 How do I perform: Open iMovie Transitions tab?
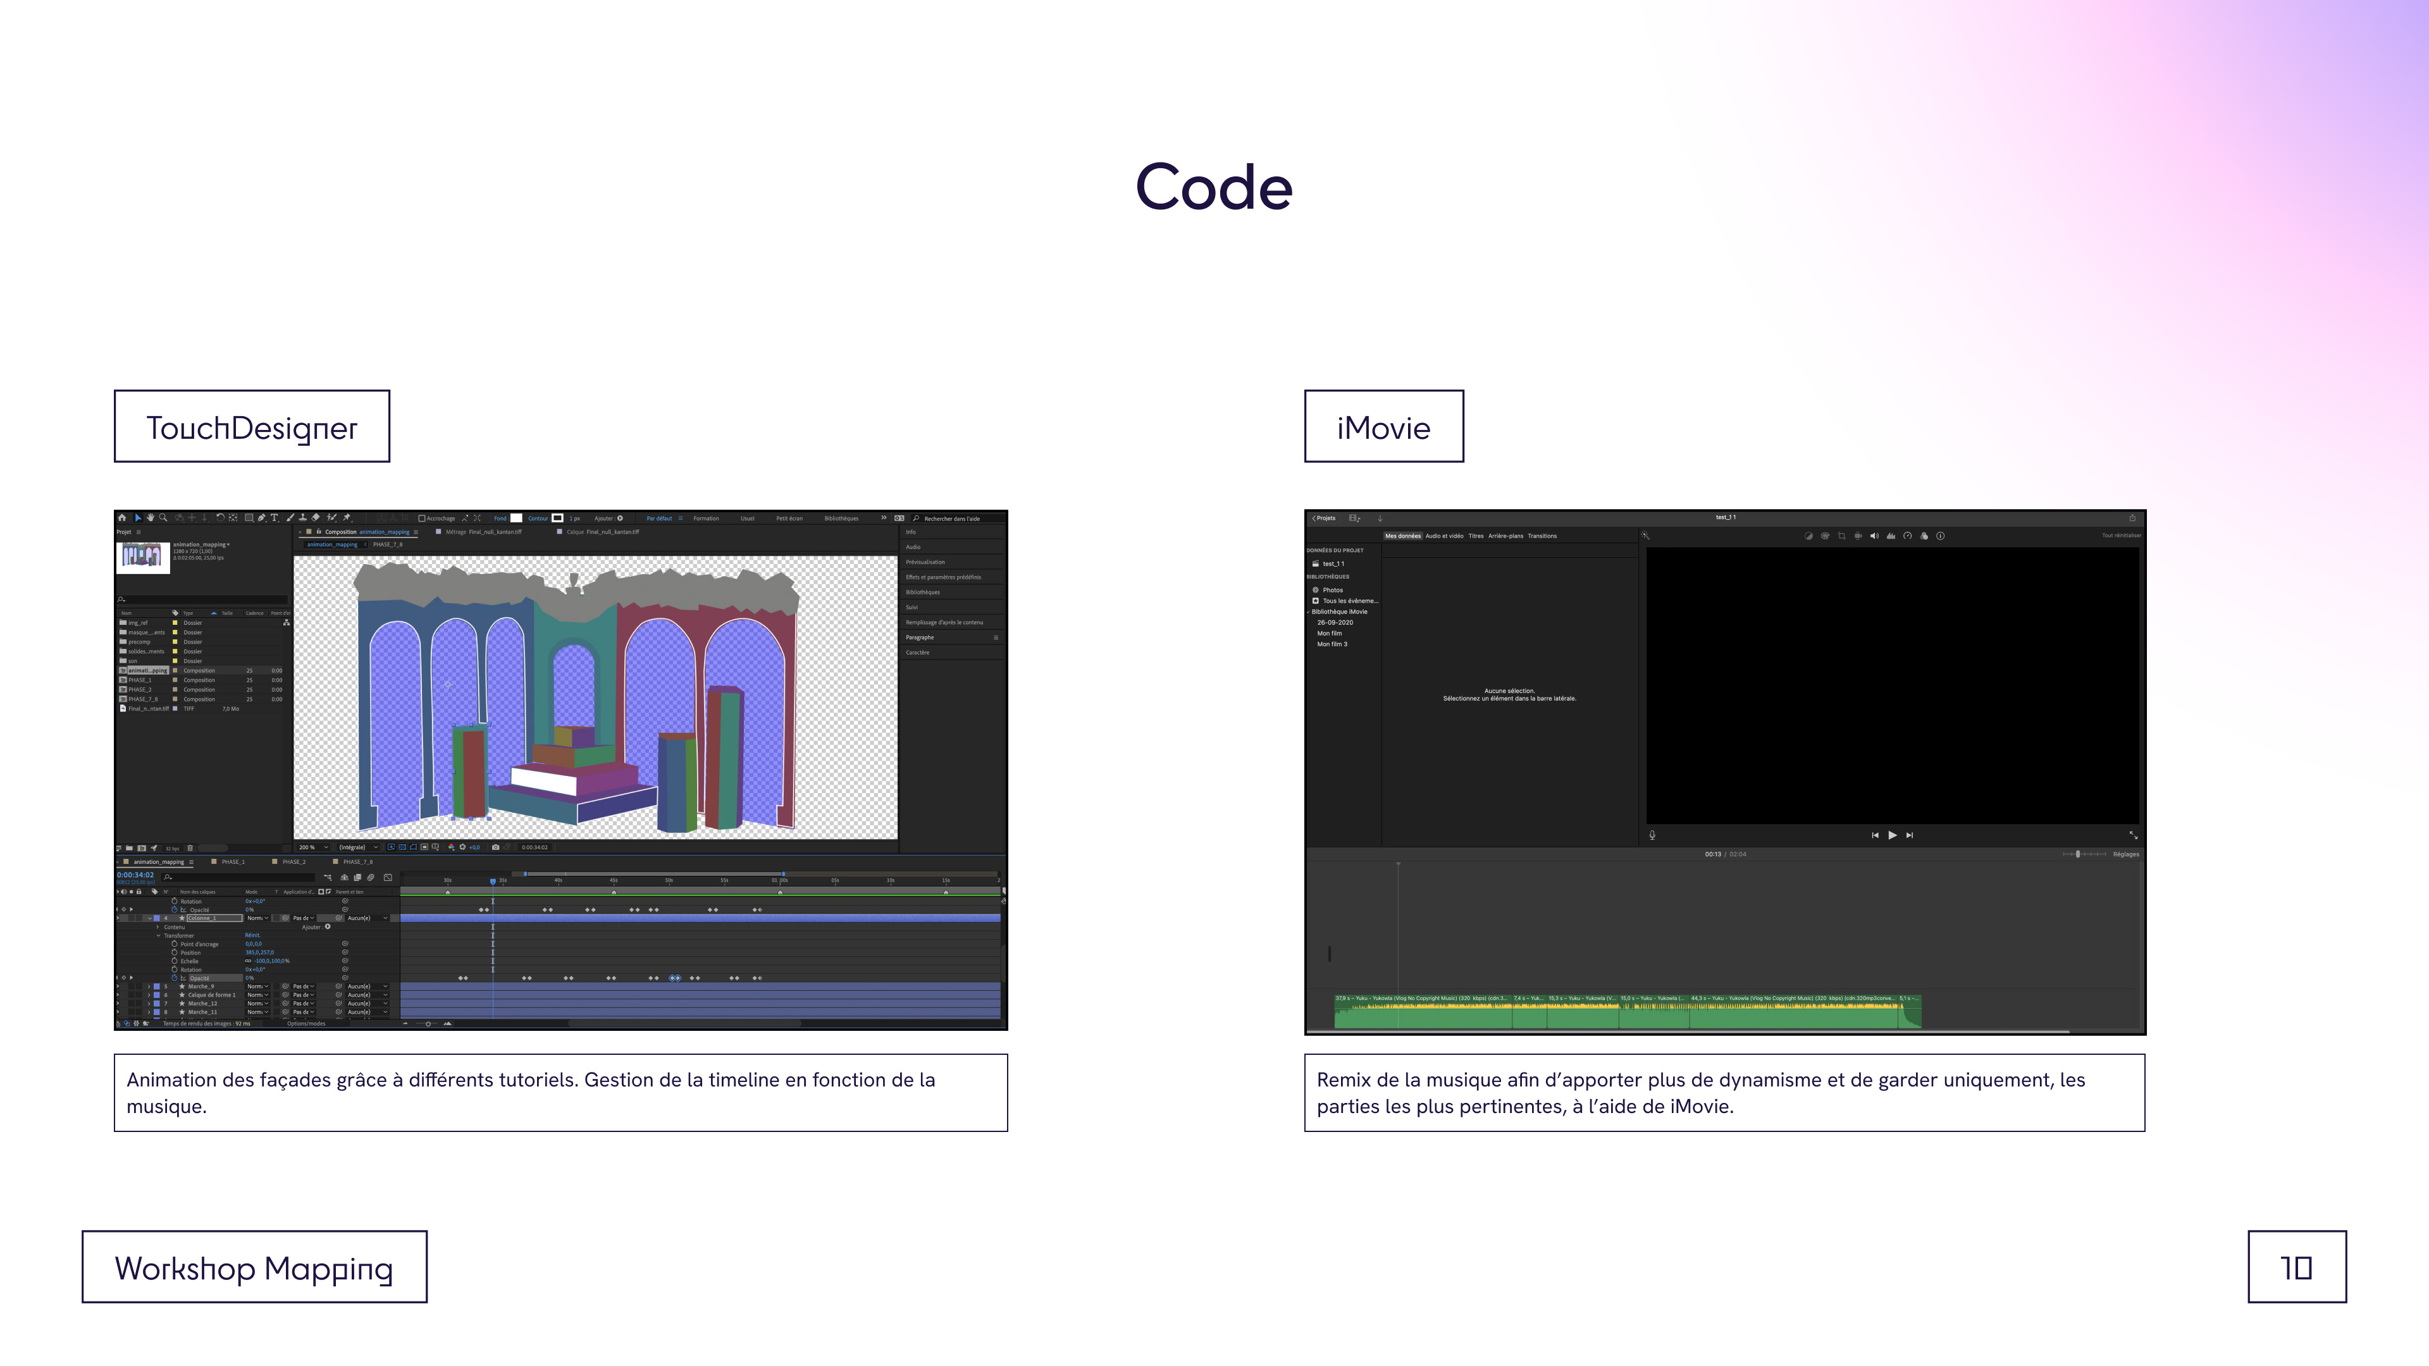(x=1543, y=536)
